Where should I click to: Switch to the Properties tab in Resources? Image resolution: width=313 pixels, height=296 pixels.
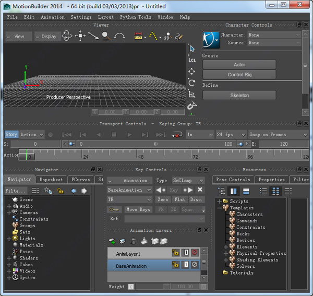pyautogui.click(x=271, y=180)
